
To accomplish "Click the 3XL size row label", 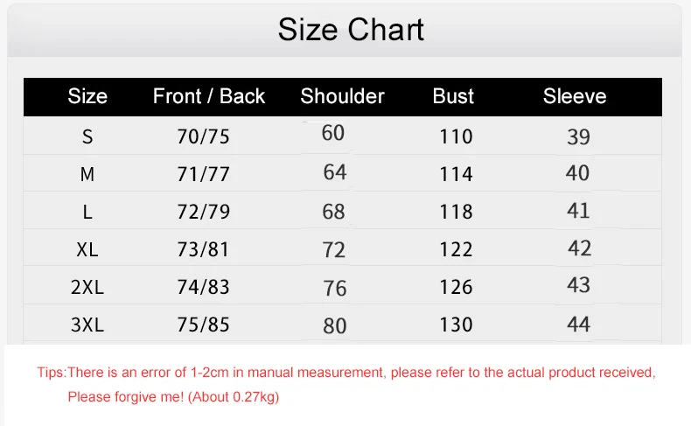I will coord(87,325).
